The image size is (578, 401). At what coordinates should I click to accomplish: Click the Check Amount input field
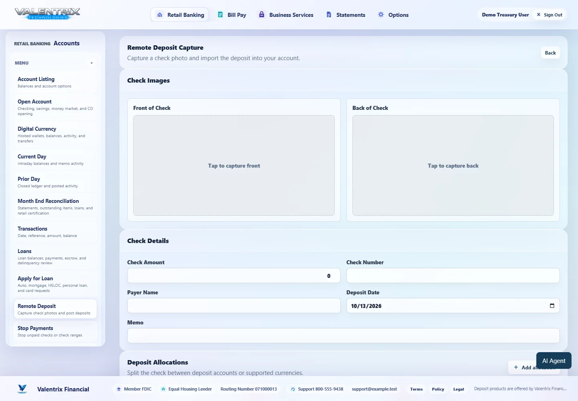(x=234, y=275)
